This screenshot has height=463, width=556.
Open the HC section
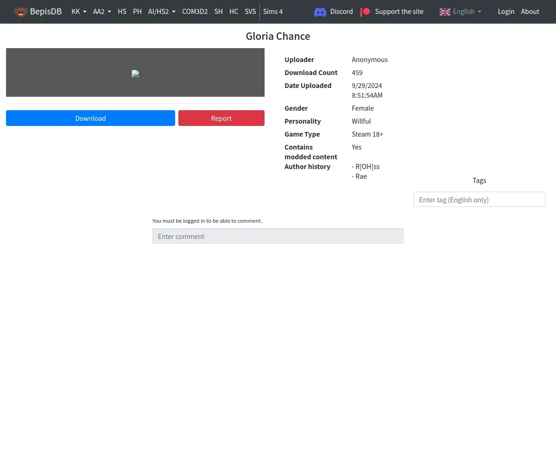234,12
